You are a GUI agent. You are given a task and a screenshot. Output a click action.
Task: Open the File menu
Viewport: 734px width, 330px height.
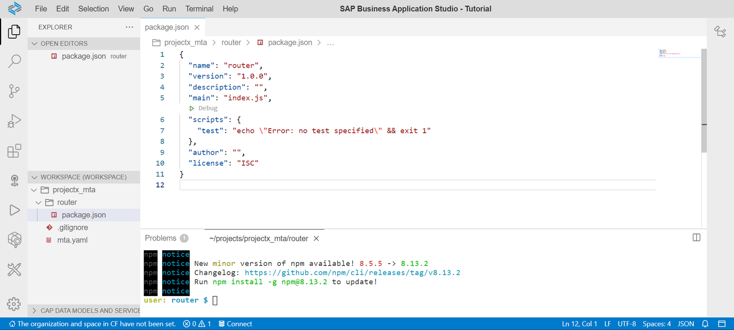point(41,9)
